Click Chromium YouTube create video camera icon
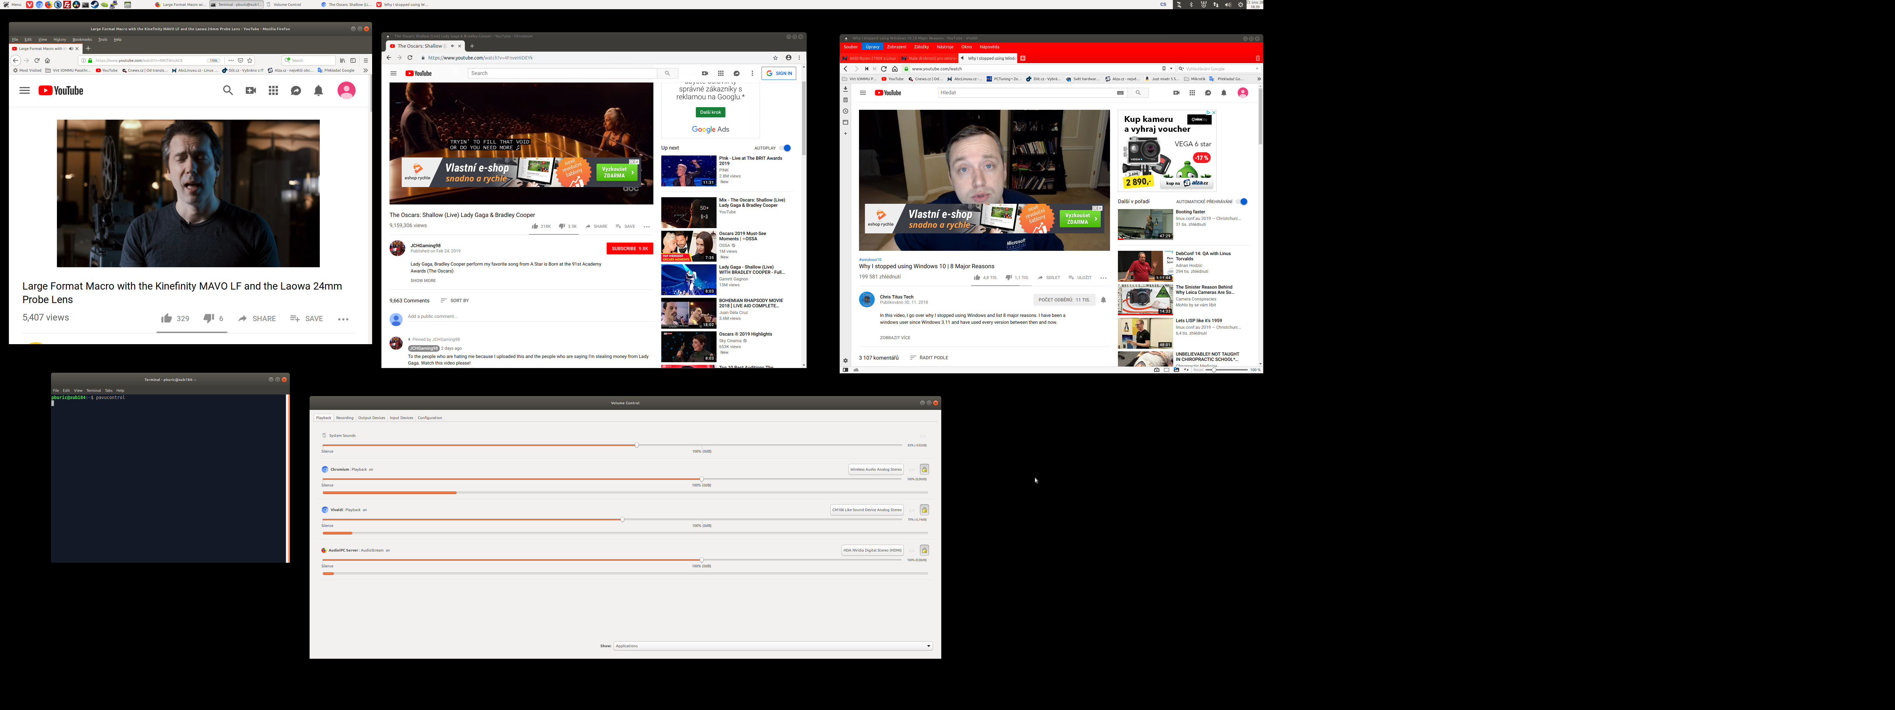Image resolution: width=1895 pixels, height=710 pixels. [x=705, y=74]
